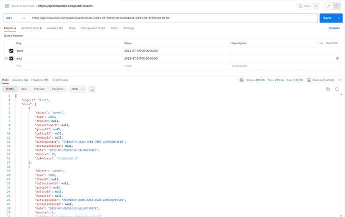Select the Pretty view
Screen dimensions: 345x217
[x=9, y=89]
